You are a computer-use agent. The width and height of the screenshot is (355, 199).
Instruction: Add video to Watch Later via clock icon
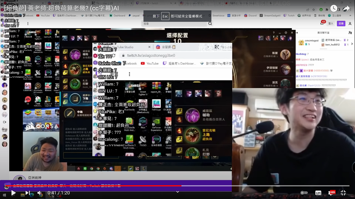coord(334,8)
